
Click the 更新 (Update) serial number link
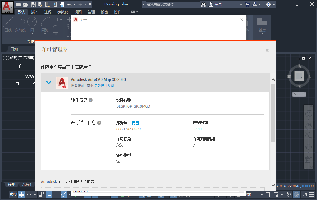coord(135,123)
